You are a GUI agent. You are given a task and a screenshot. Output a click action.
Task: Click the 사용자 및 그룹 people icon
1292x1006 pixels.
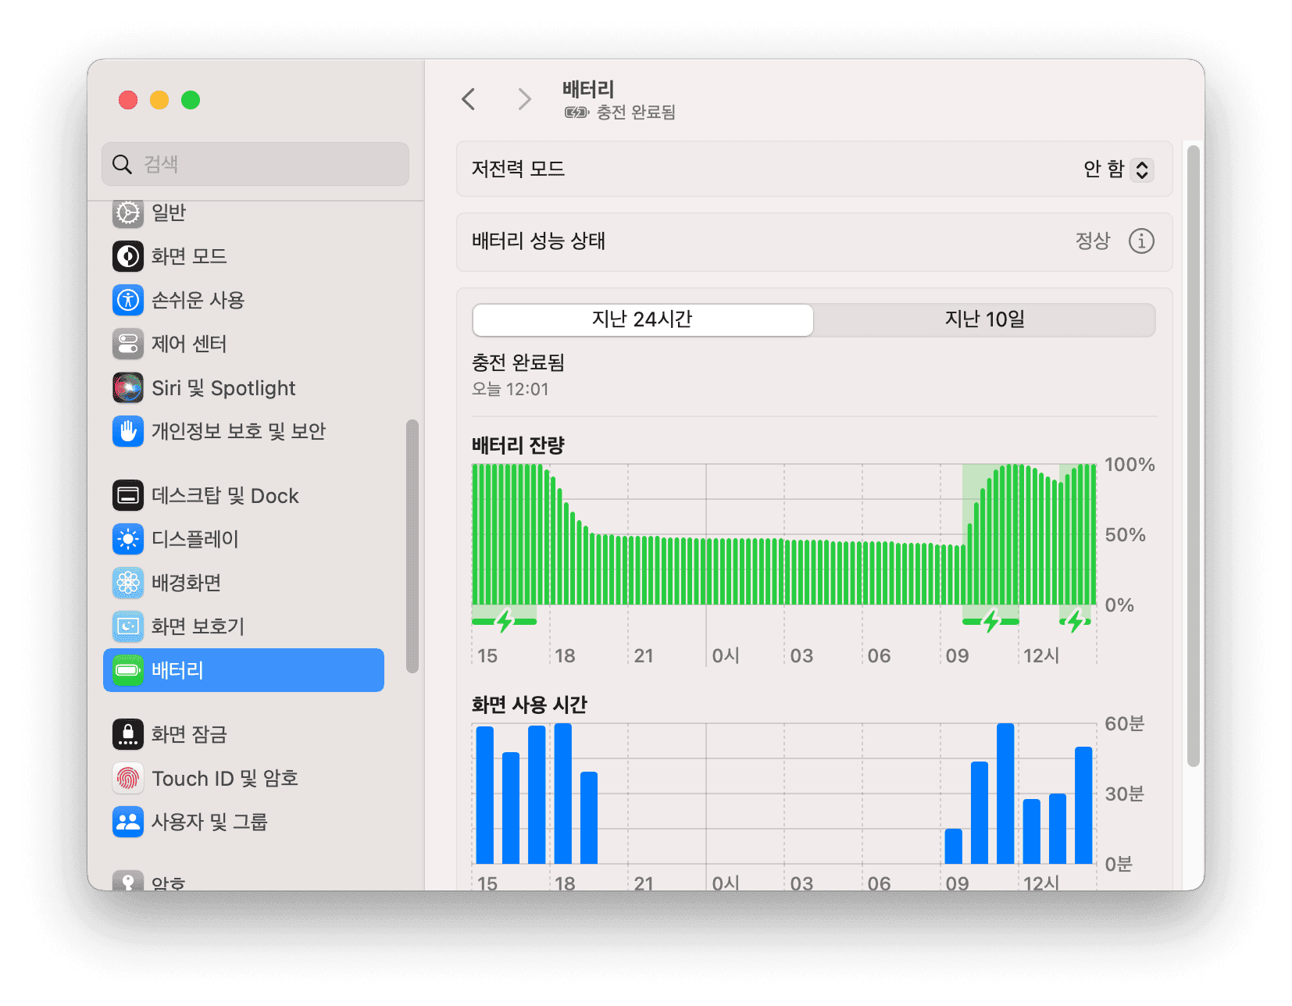click(x=128, y=822)
